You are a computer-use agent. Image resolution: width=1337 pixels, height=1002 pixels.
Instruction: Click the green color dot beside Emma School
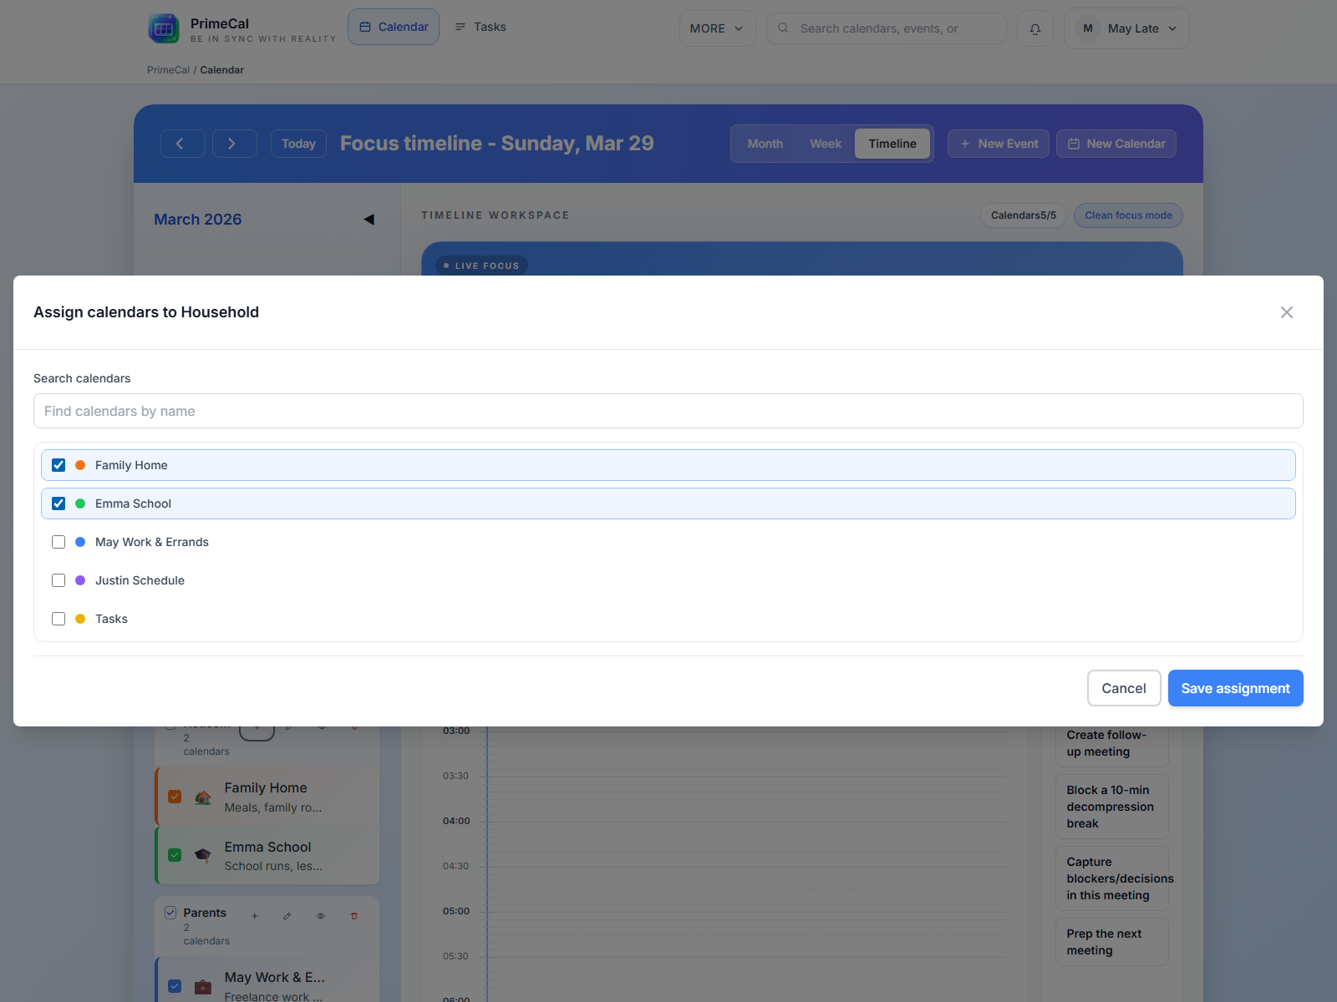pyautogui.click(x=79, y=504)
